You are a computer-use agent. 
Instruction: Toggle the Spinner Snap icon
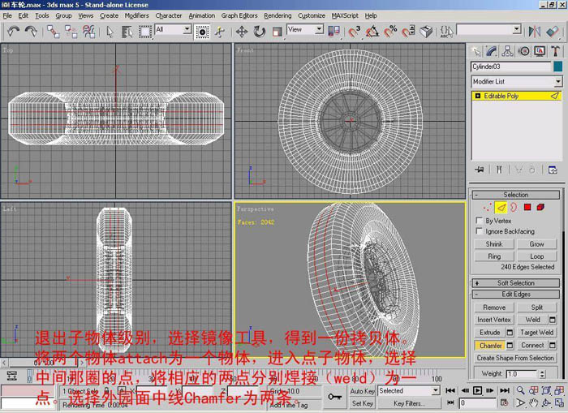408,32
